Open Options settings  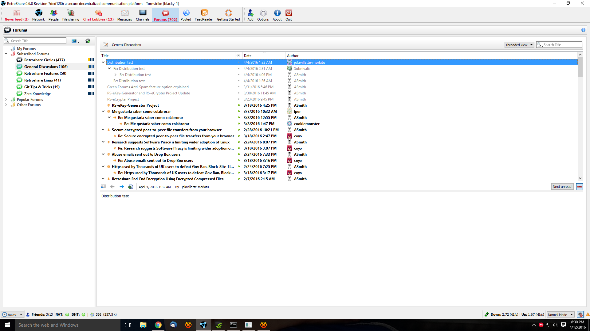(x=263, y=15)
